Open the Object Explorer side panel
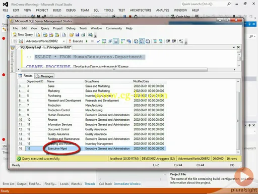Viewport: 258px width, 194px height. (12, 59)
